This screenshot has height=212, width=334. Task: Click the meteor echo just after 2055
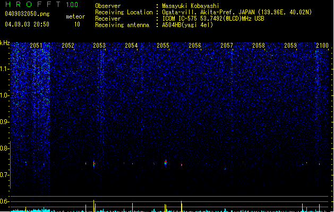[166, 163]
